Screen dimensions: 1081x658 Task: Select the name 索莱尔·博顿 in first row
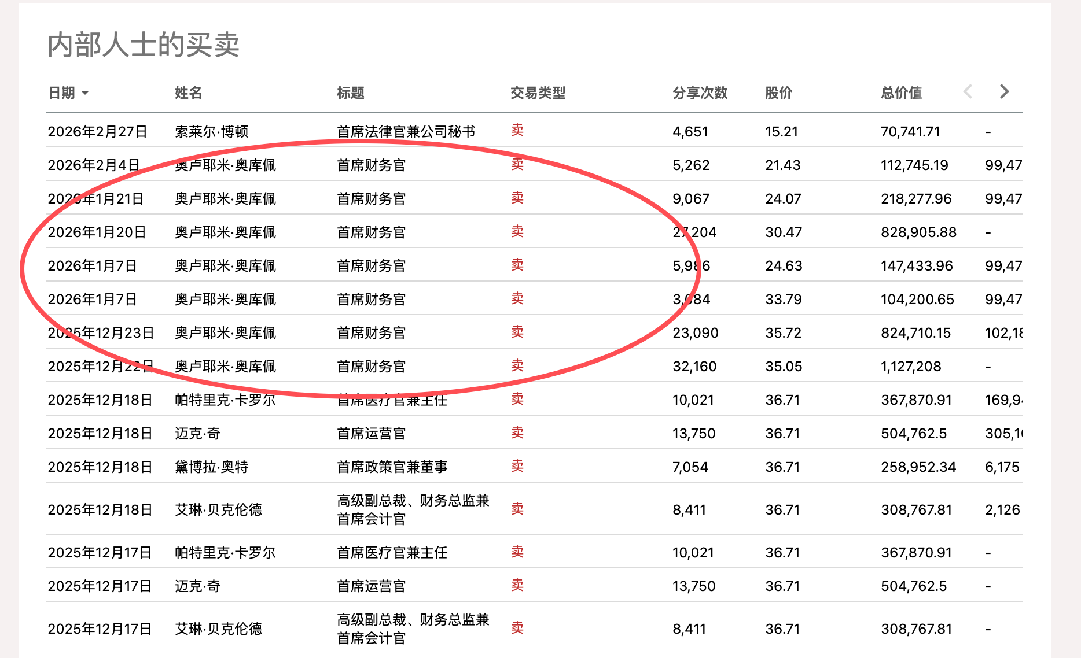211,132
